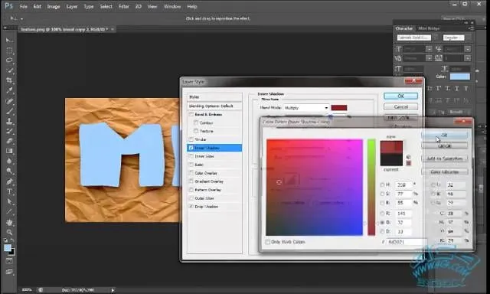Image resolution: width=490 pixels, height=294 pixels.
Task: Click the Inner Shadow color swatch
Action: tap(339, 108)
